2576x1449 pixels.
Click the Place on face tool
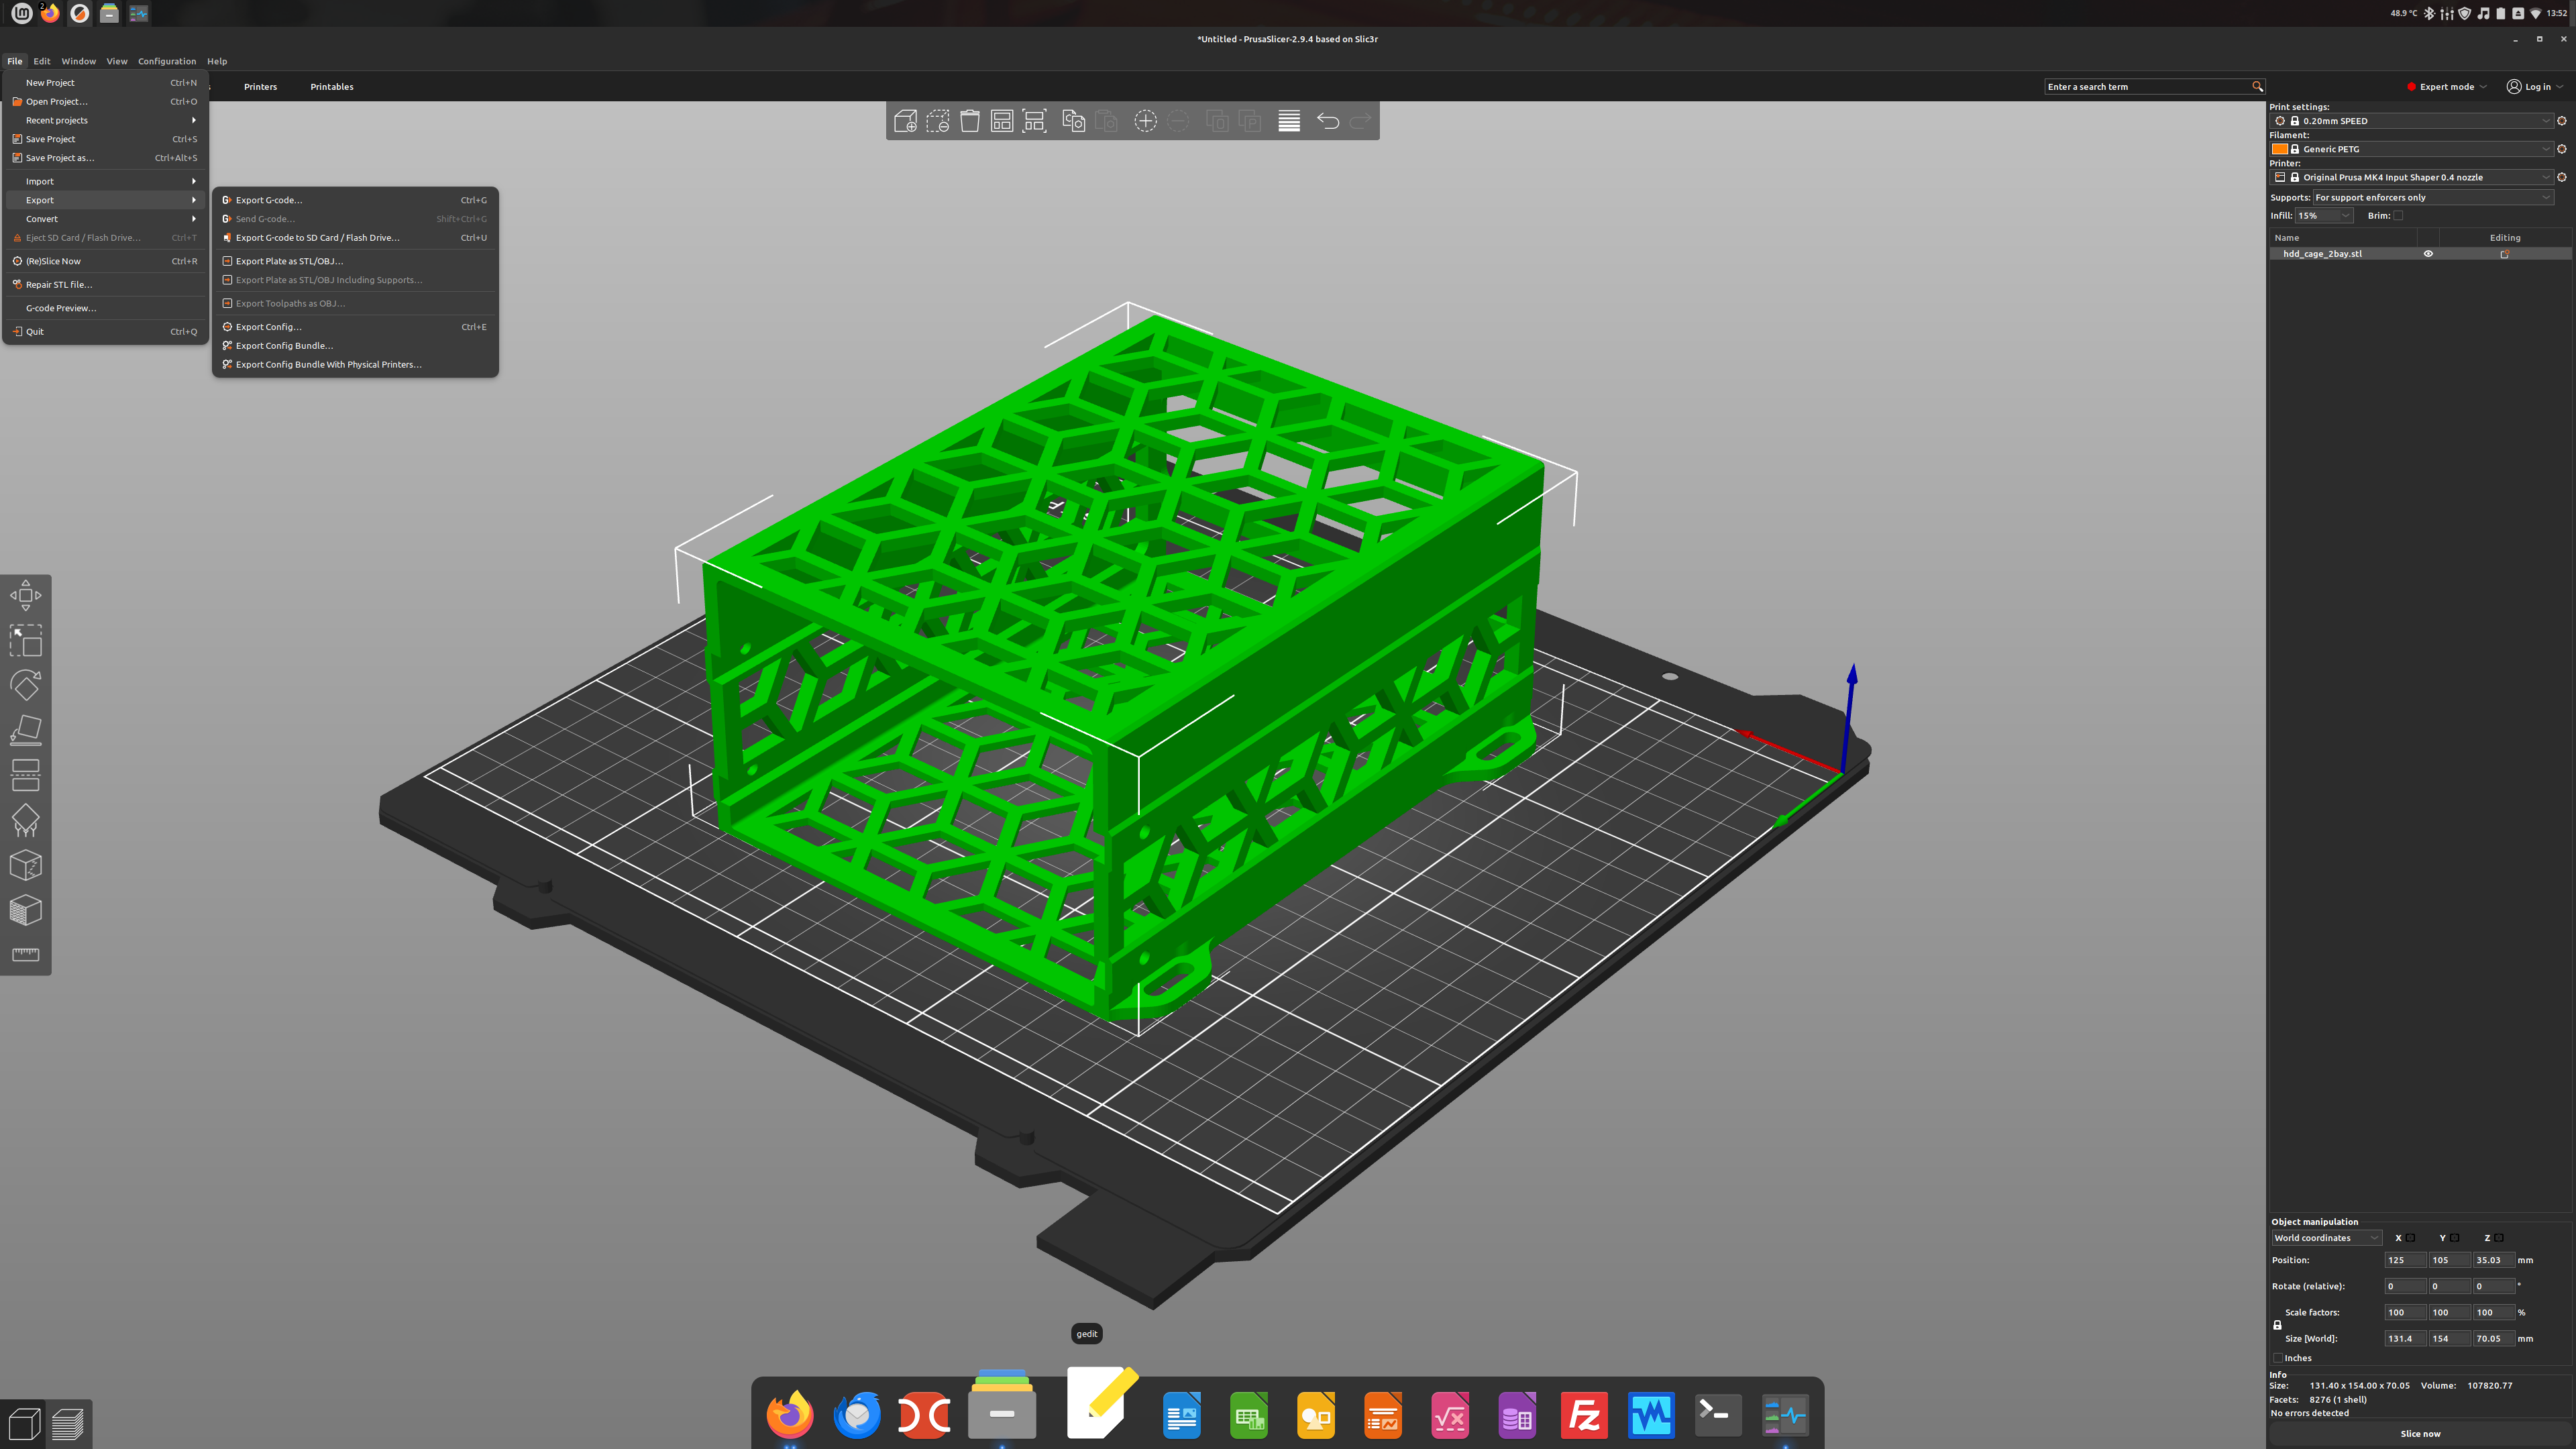(x=25, y=730)
